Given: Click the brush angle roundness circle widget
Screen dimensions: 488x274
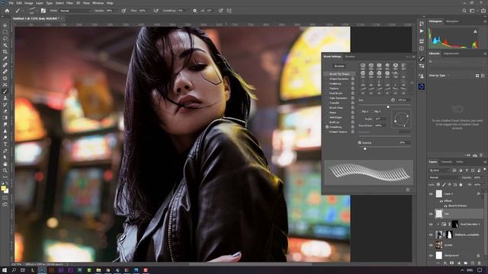Looking at the screenshot, I should coord(401,119).
